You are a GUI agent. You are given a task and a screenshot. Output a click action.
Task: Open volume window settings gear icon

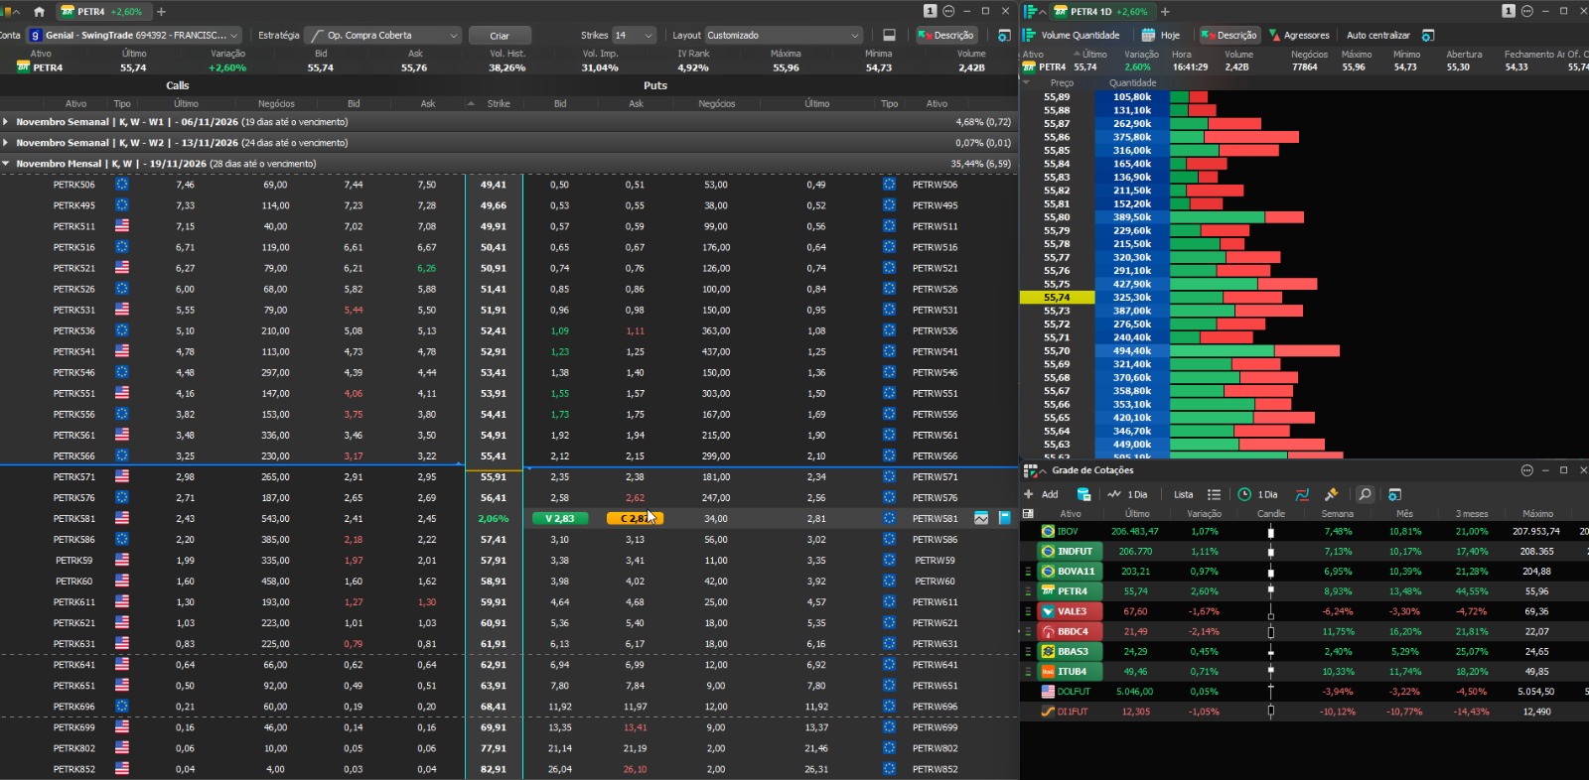1428,35
